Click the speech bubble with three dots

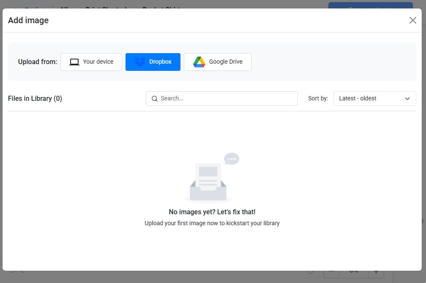click(x=232, y=159)
